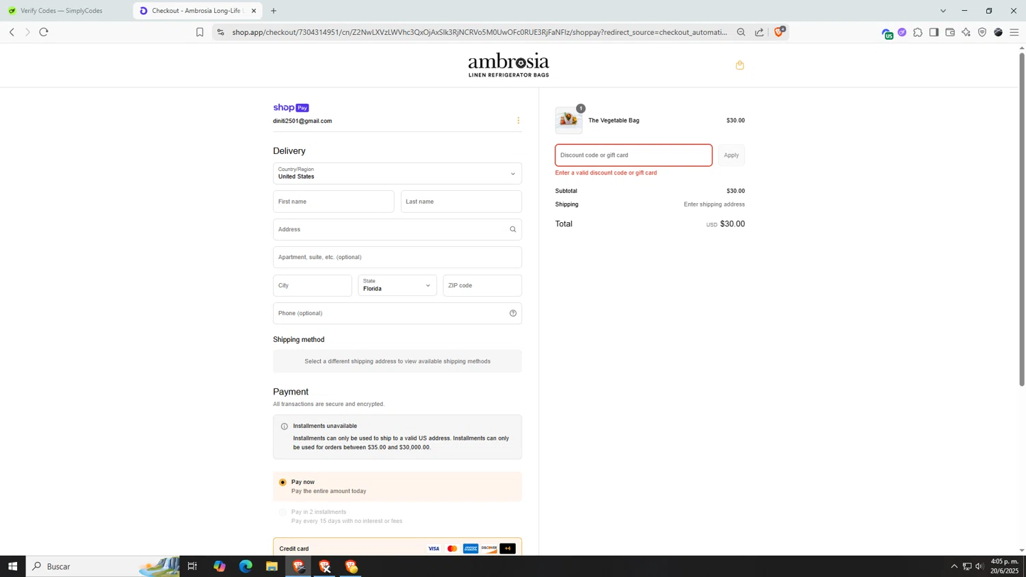Open the profile avatar icon

click(x=998, y=32)
